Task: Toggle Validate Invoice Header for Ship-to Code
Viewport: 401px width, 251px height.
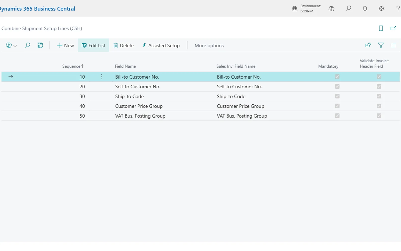Action: (x=379, y=96)
